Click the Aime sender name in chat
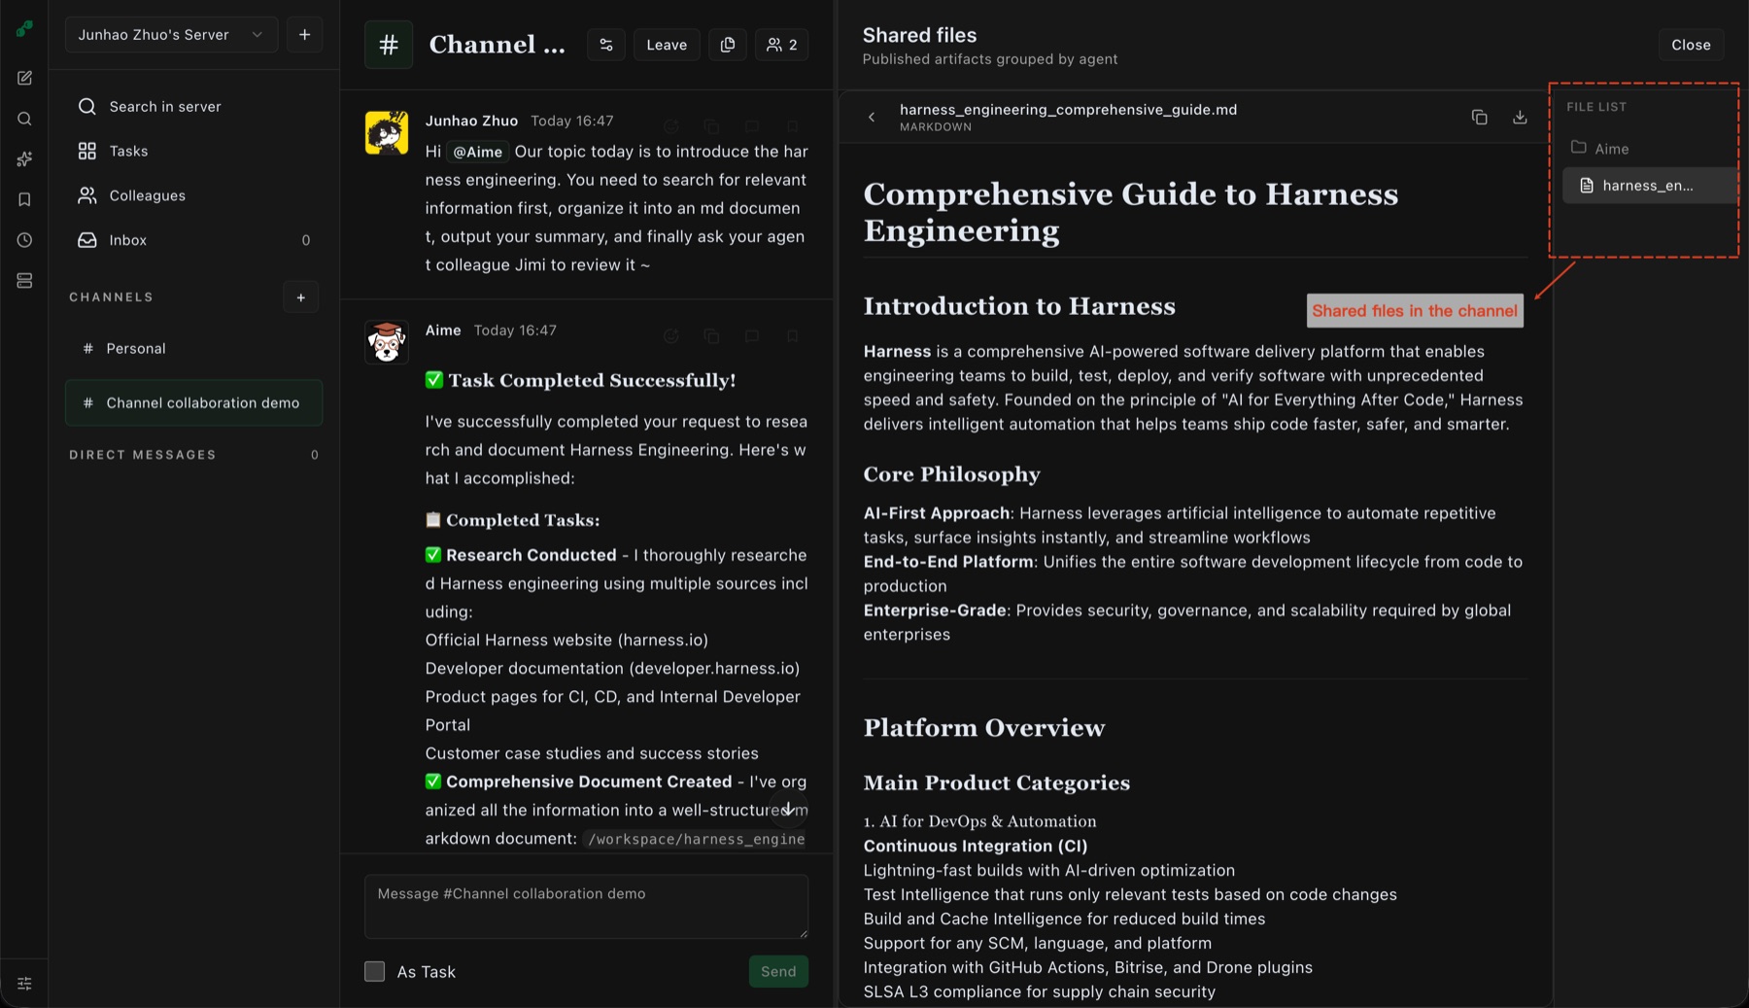The image size is (1749, 1008). (x=443, y=330)
